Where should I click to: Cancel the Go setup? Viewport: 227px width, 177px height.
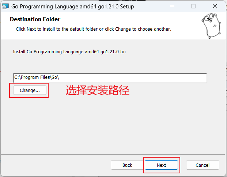[203, 165]
